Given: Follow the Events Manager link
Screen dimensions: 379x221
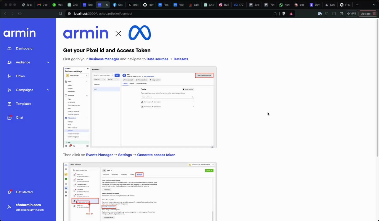Looking at the screenshot, I should click(x=99, y=155).
